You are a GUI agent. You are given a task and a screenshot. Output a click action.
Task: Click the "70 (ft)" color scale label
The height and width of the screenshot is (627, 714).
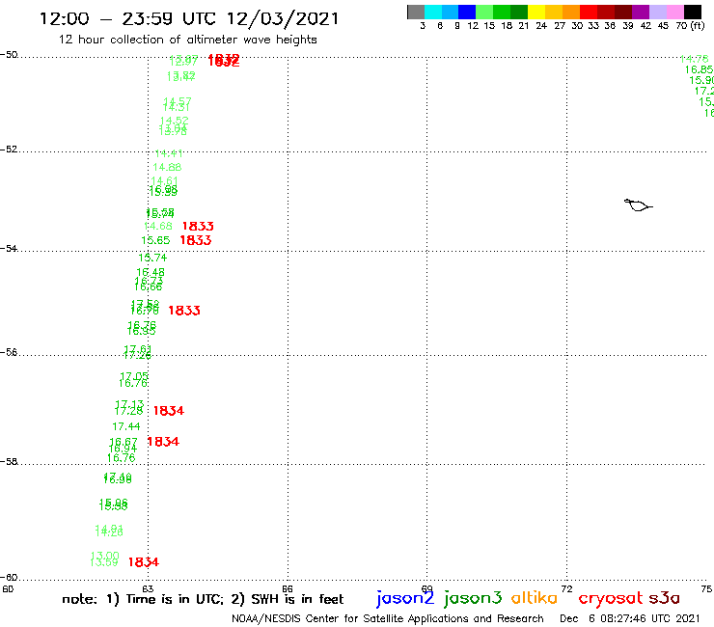pyautogui.click(x=691, y=25)
